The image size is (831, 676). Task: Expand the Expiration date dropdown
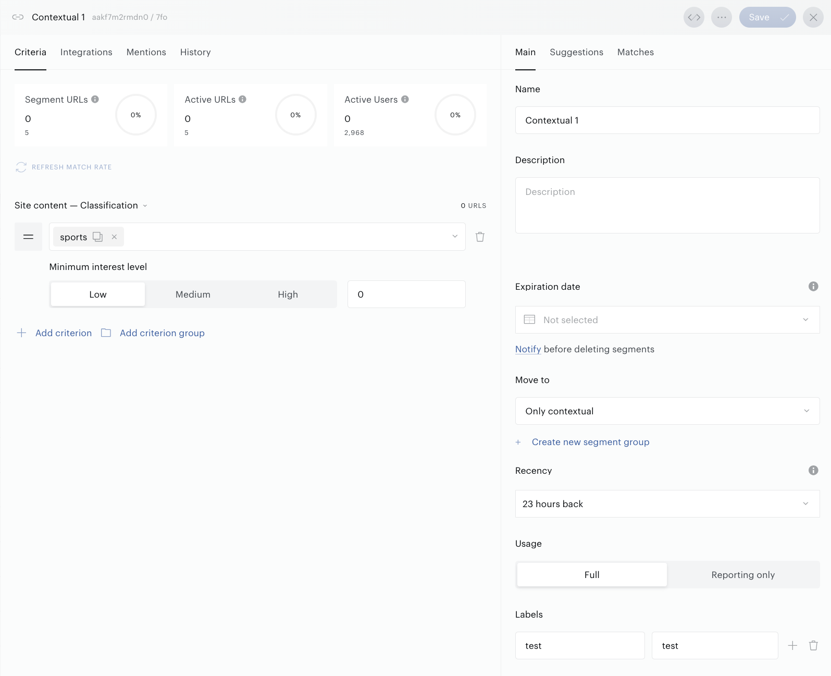pos(667,319)
